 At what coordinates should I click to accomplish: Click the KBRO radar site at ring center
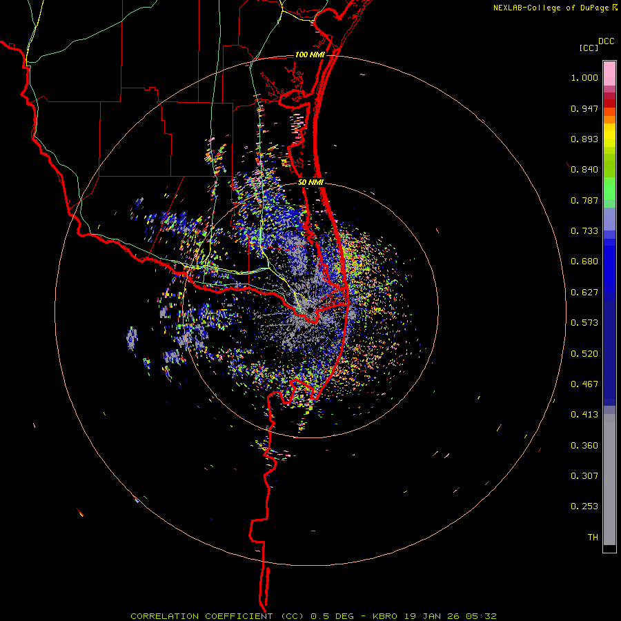[x=310, y=310]
